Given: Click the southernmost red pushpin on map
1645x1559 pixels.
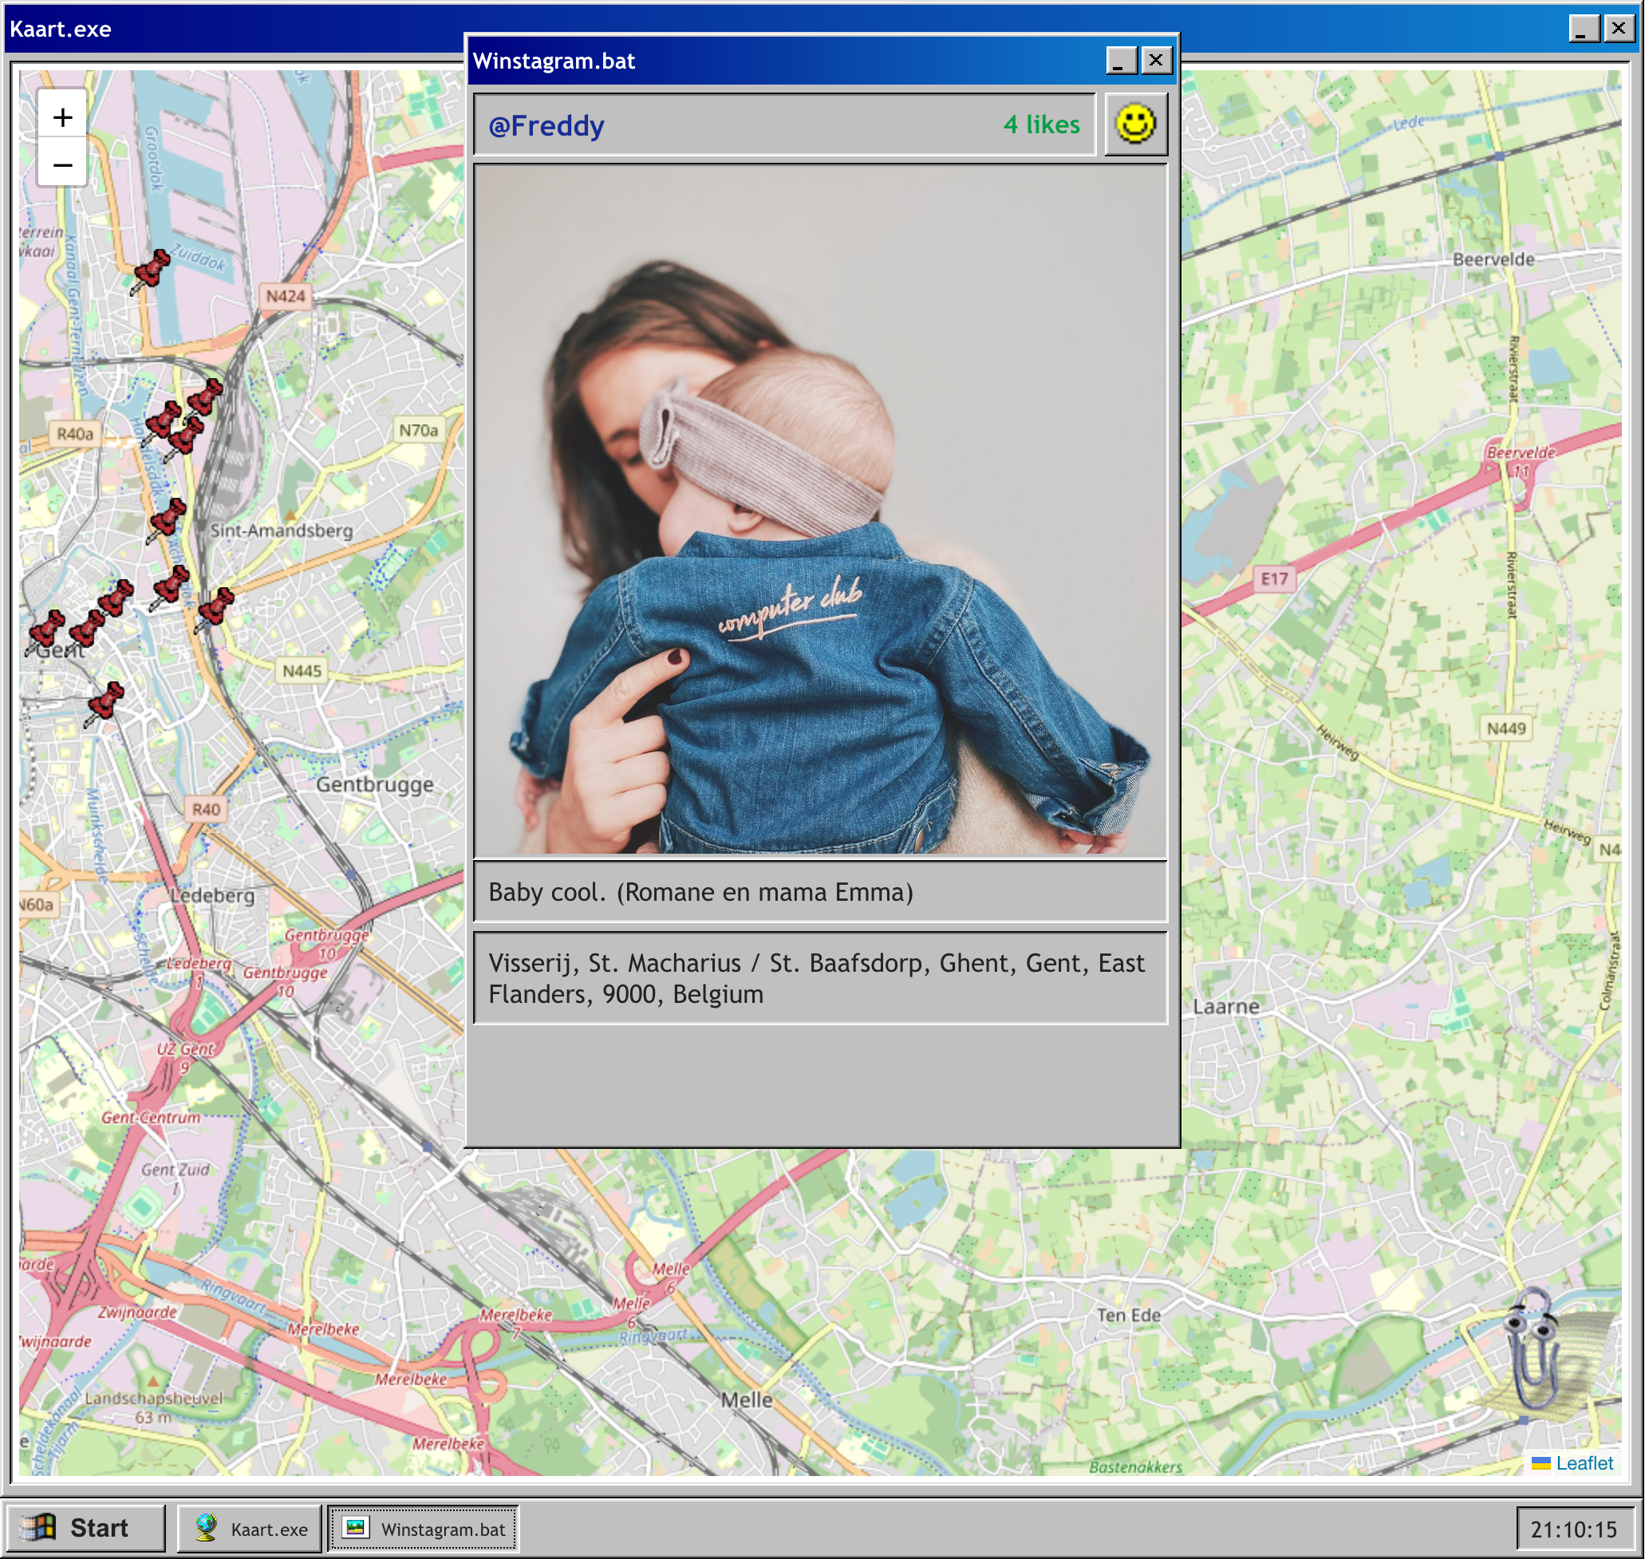Looking at the screenshot, I should (x=105, y=703).
